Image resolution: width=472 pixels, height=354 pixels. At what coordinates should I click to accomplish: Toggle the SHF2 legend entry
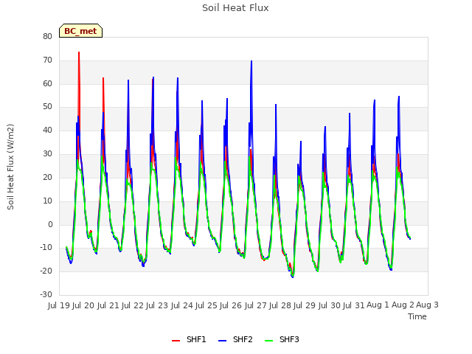[235, 340]
